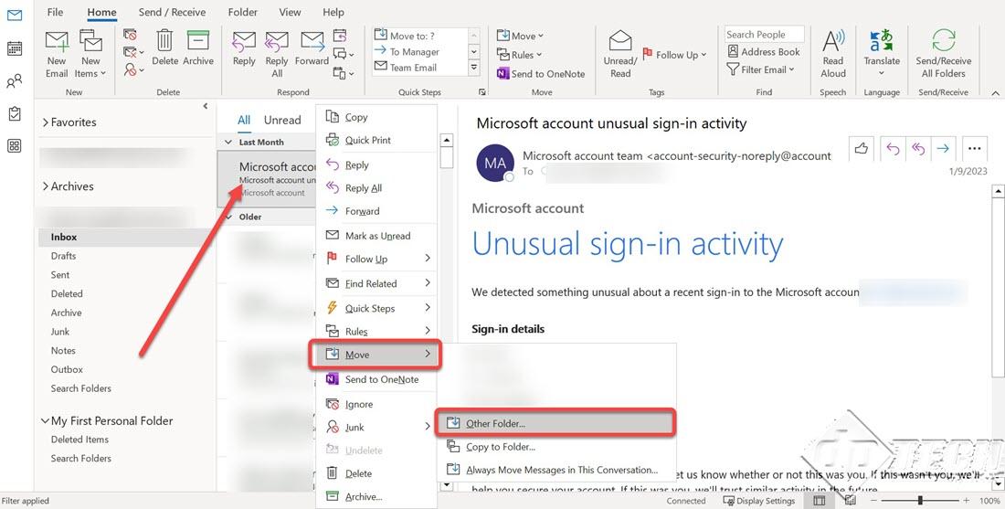This screenshot has height=509, width=1005.
Task: Select Other Folder... in Move submenu
Action: click(x=495, y=424)
